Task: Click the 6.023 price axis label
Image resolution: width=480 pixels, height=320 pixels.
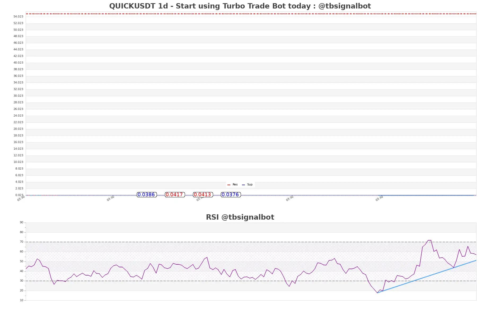Action: click(19, 175)
